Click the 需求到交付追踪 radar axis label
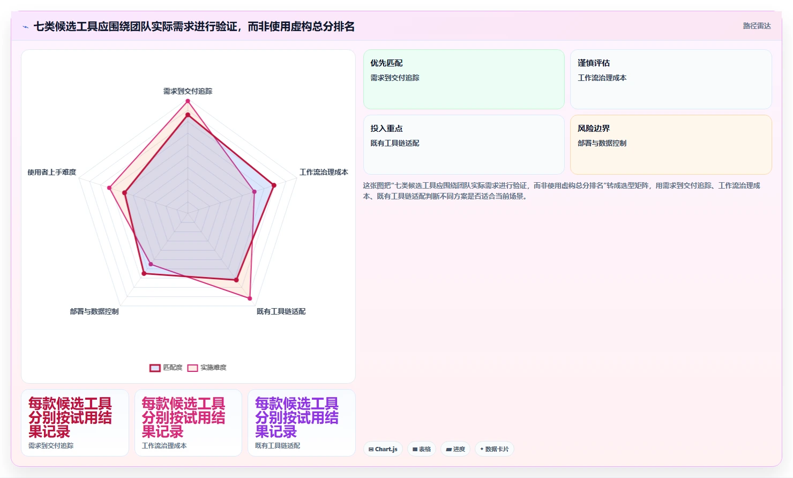 [x=188, y=91]
